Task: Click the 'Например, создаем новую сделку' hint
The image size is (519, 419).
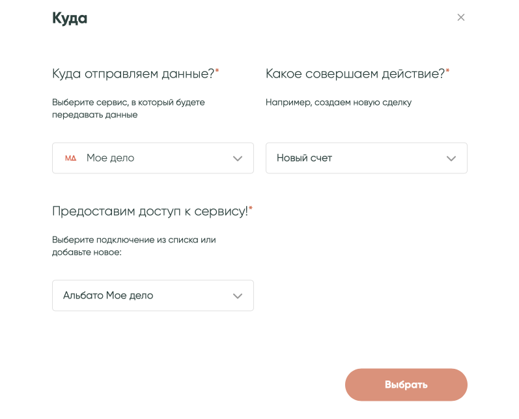Action: coord(339,102)
